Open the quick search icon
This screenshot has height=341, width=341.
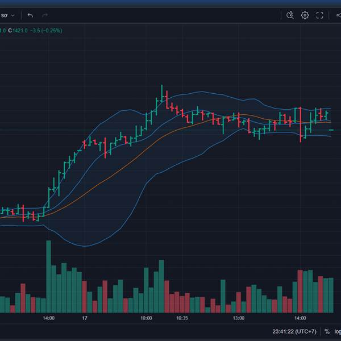click(290, 15)
